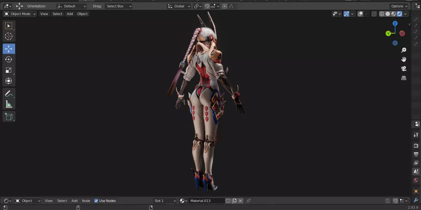Image resolution: width=421 pixels, height=210 pixels.
Task: Click the pan view hand icon
Action: click(x=404, y=59)
